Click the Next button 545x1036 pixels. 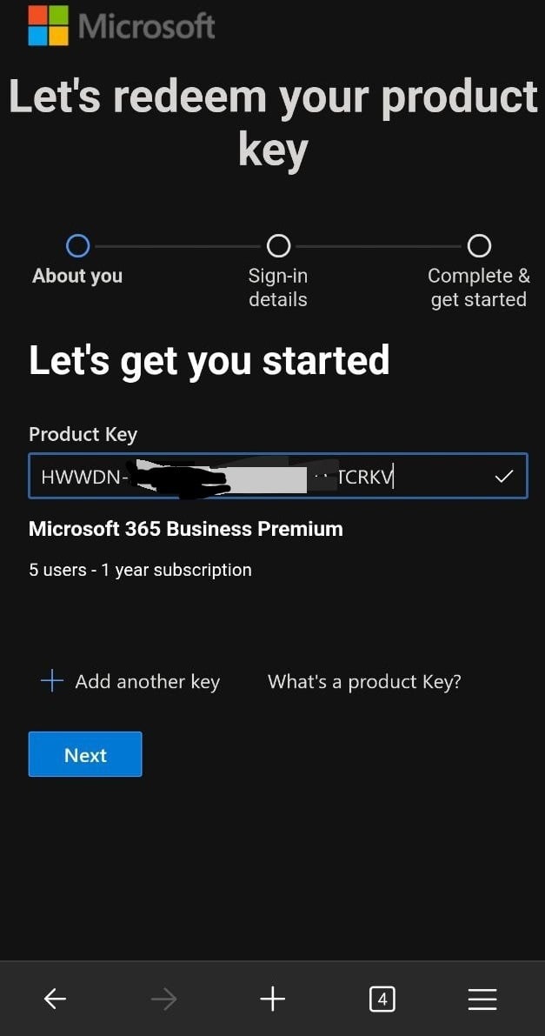tap(85, 754)
